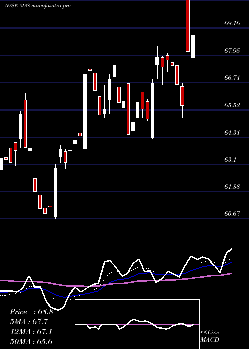Click the 65.52 price axis label
The image size is (249, 349).
click(232, 105)
